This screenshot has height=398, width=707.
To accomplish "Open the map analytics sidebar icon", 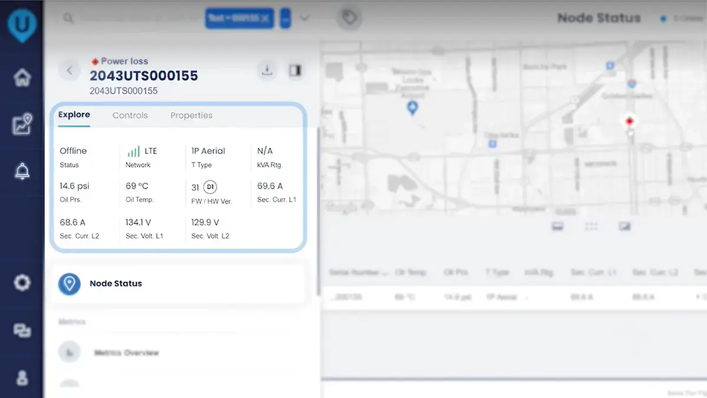I will coord(22,124).
